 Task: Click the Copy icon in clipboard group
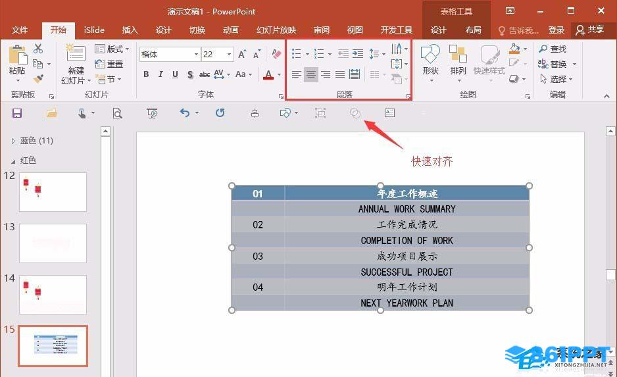(x=37, y=63)
